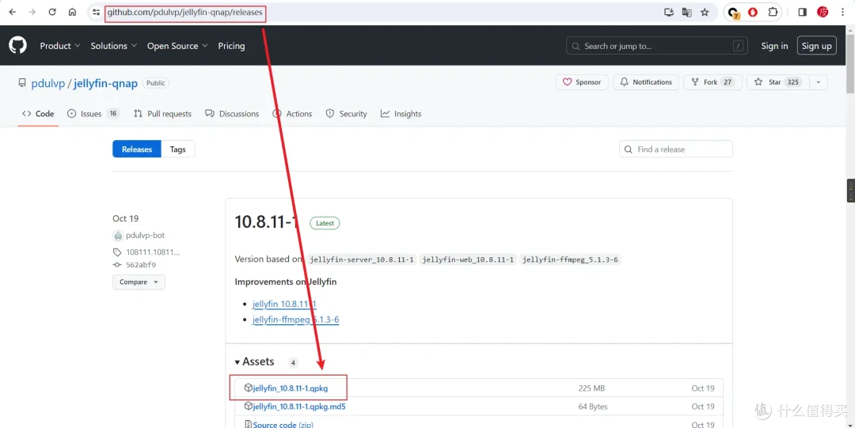Open the Pull requests tab
The image size is (855, 428).
coord(162,113)
